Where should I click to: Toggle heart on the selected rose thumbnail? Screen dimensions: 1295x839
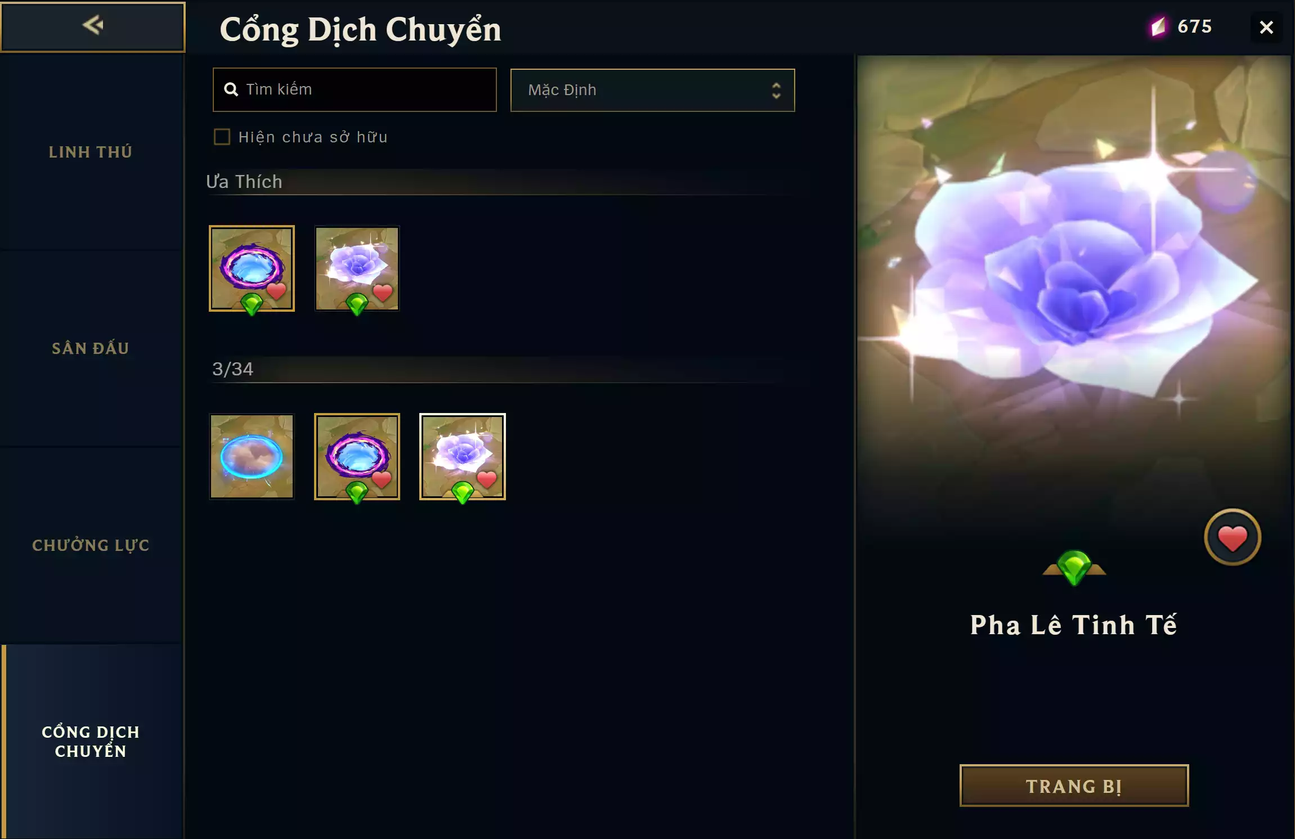[x=487, y=479]
